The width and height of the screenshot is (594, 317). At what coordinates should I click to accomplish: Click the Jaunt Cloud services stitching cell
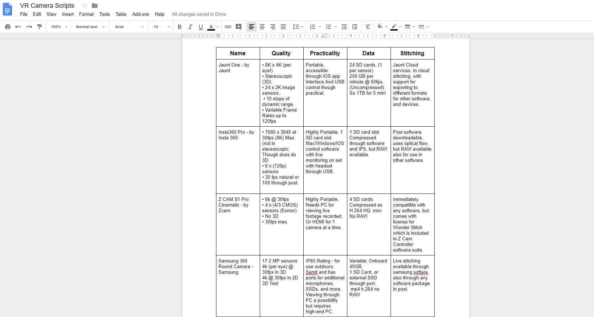pyautogui.click(x=412, y=93)
